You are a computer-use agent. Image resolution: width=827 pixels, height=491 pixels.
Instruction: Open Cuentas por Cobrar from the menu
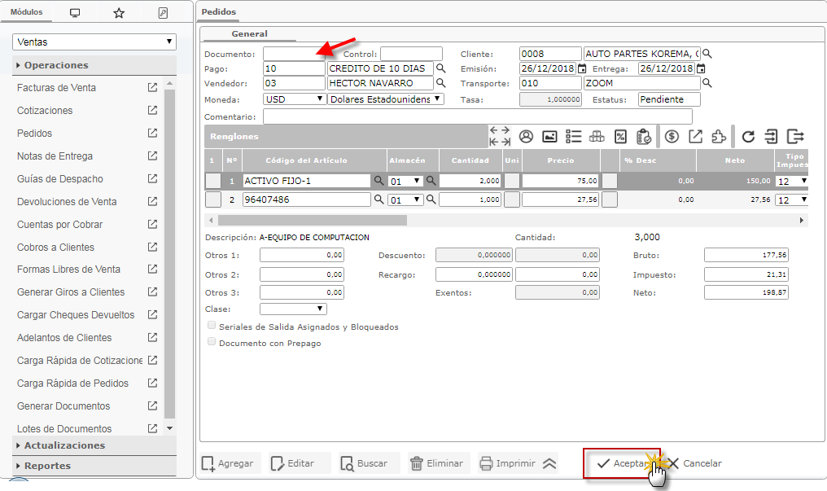(x=59, y=224)
